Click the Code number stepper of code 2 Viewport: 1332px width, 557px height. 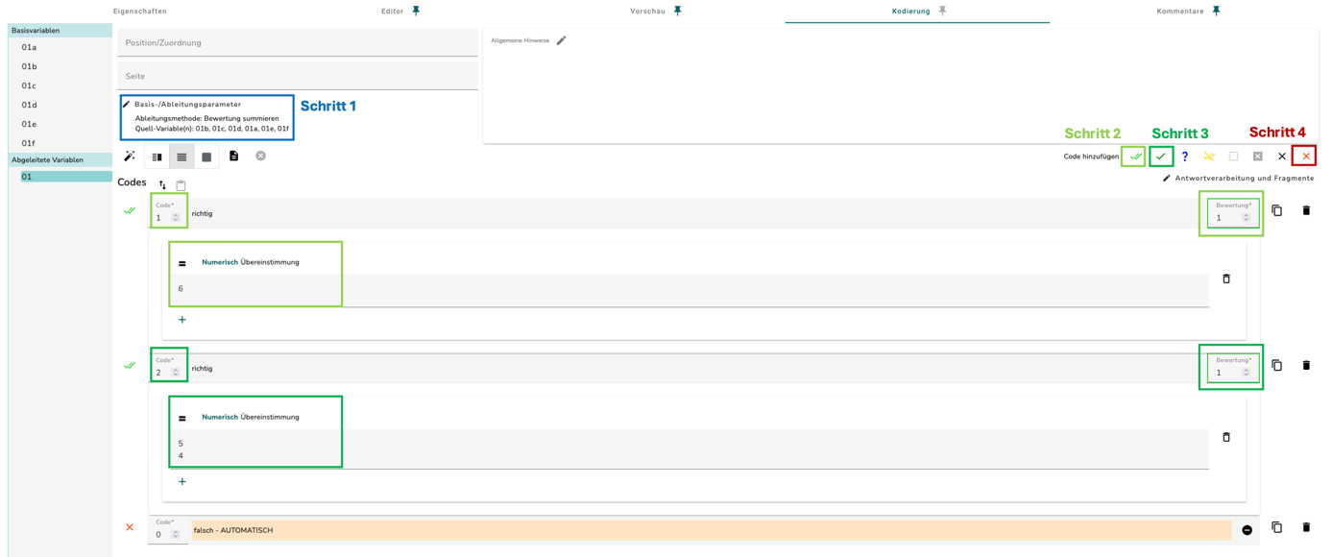pos(176,373)
